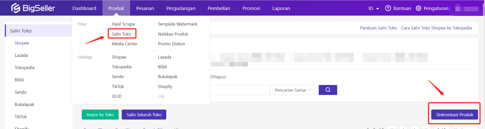This screenshot has width=485, height=129.
Task: Select Blibli in left sidebar
Action: pos(19,80)
